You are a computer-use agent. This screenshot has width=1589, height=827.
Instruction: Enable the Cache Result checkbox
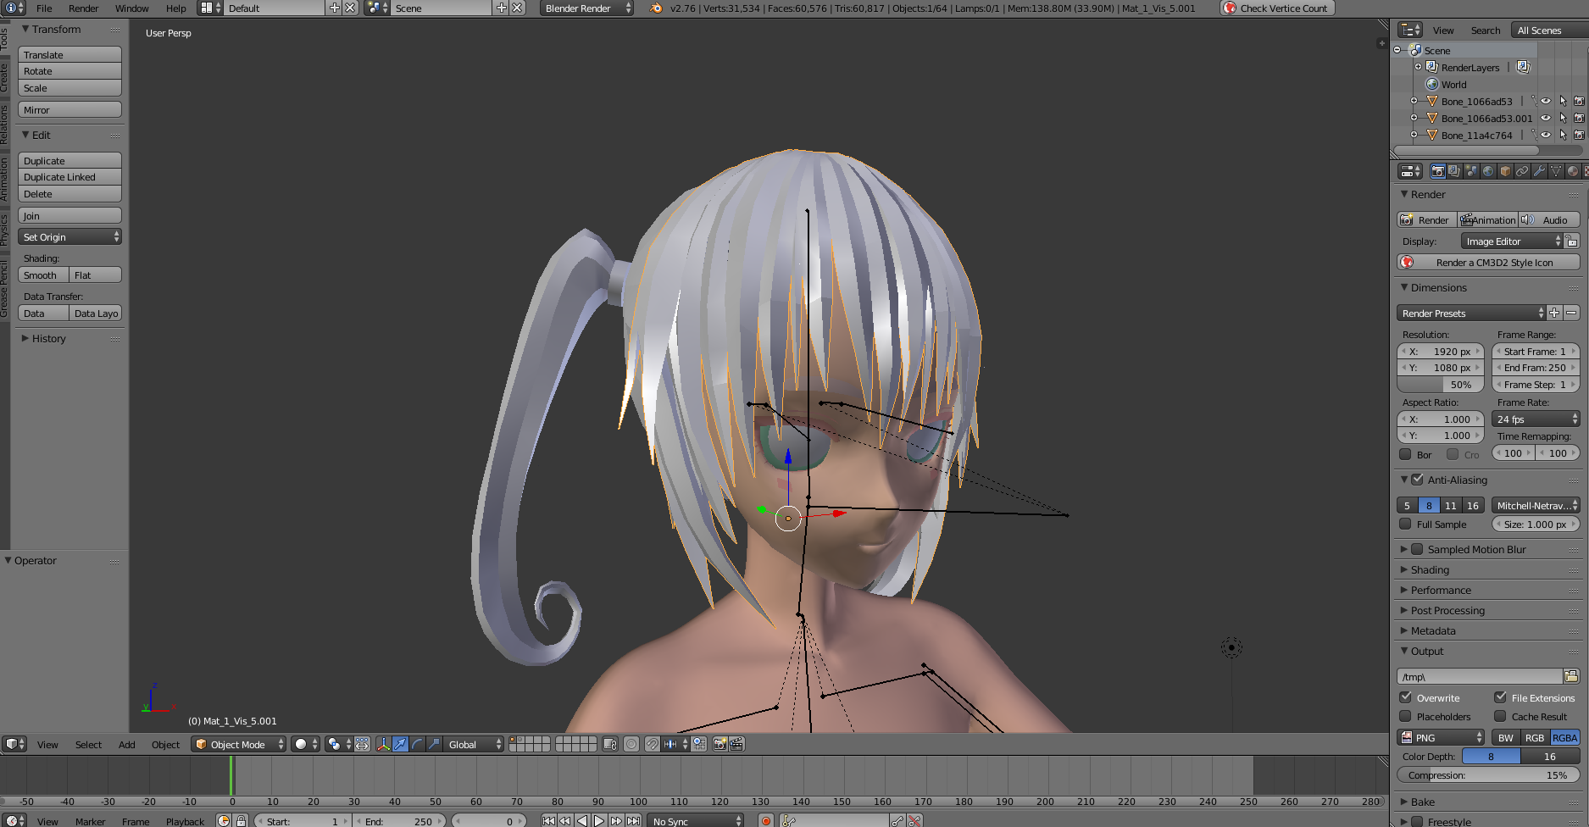(1500, 716)
